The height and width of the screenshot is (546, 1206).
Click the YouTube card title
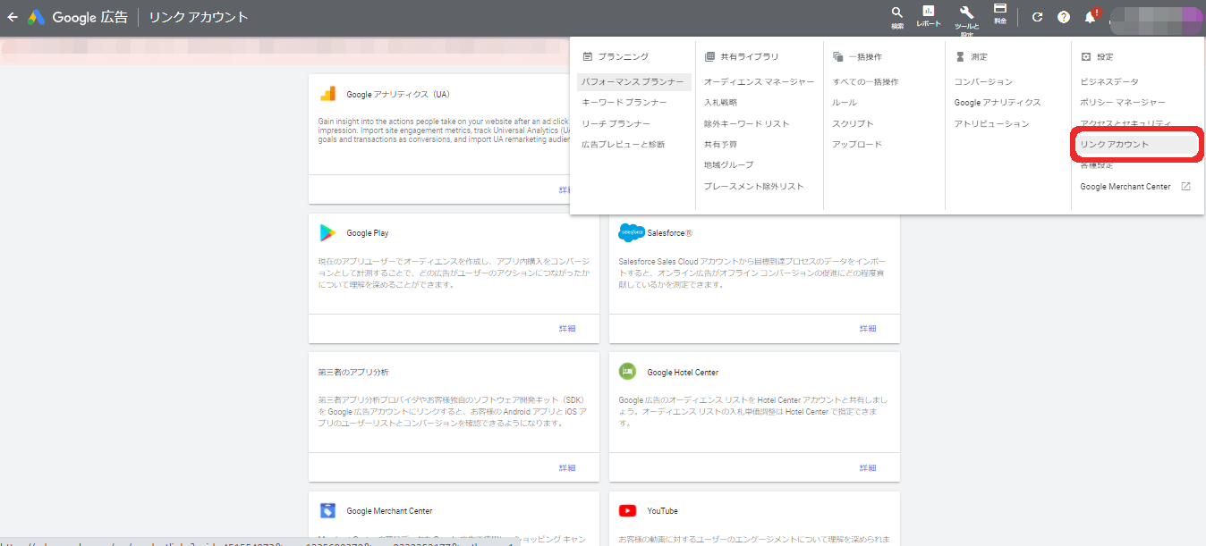(x=662, y=511)
